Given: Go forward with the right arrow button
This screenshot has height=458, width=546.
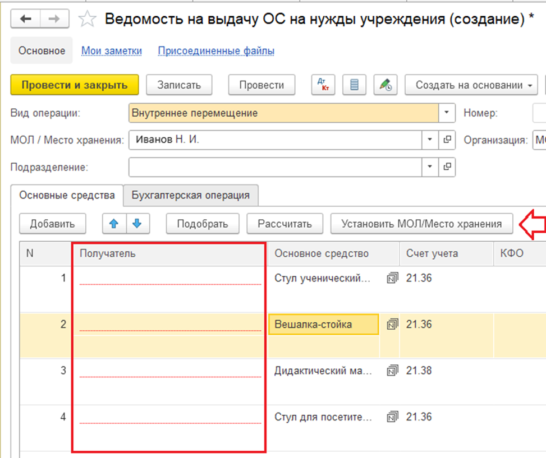Looking at the screenshot, I should (54, 18).
